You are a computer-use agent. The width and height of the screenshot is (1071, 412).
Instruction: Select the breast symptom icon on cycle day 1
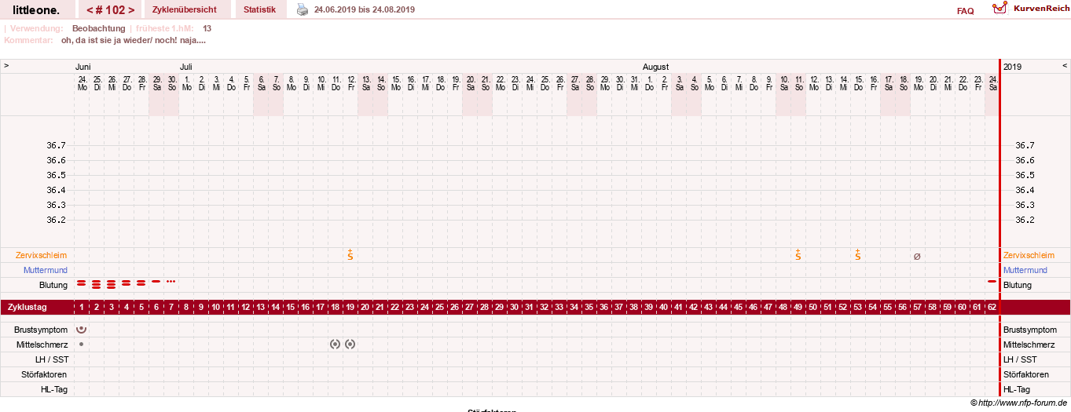tap(81, 330)
